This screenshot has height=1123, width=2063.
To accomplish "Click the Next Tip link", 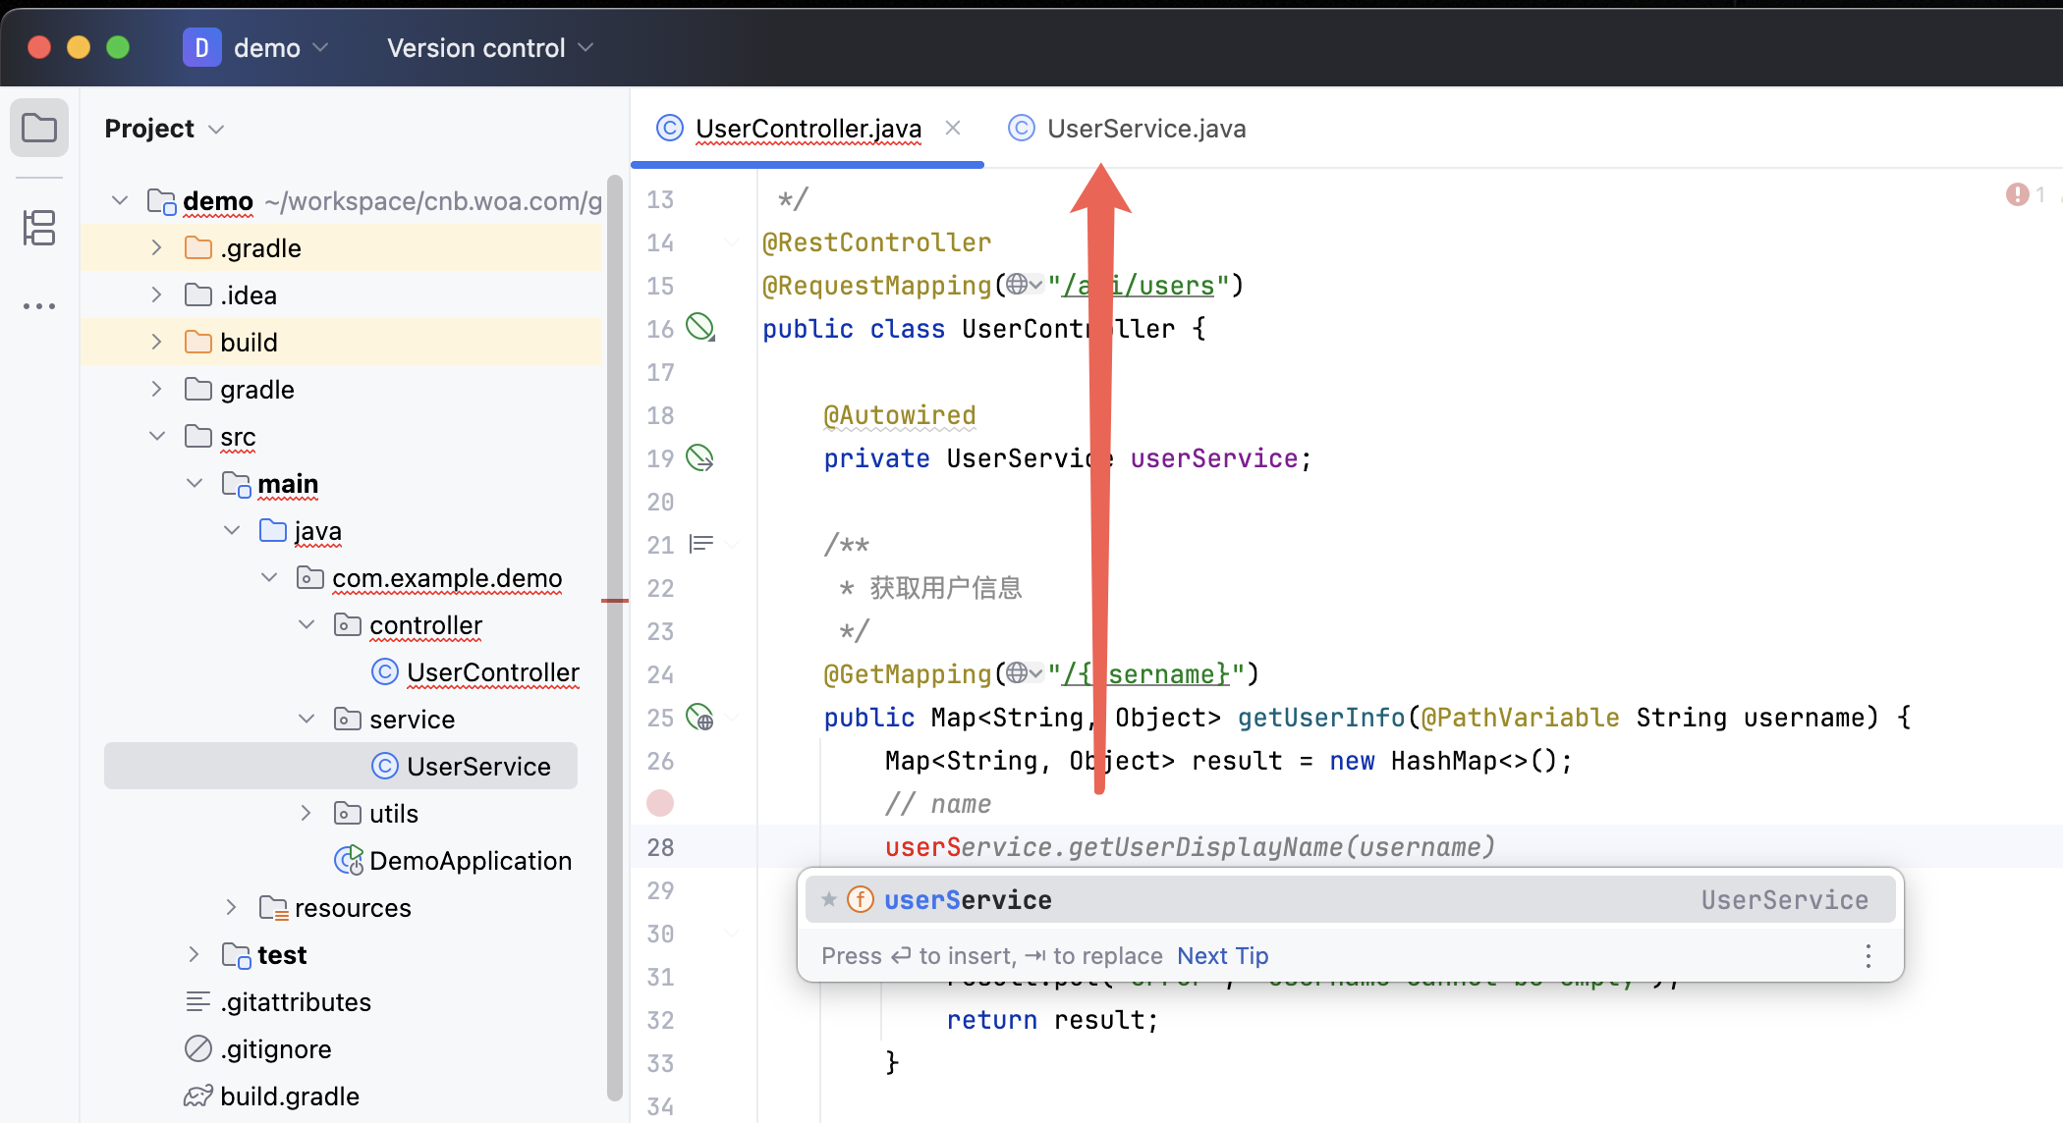I will (x=1222, y=955).
